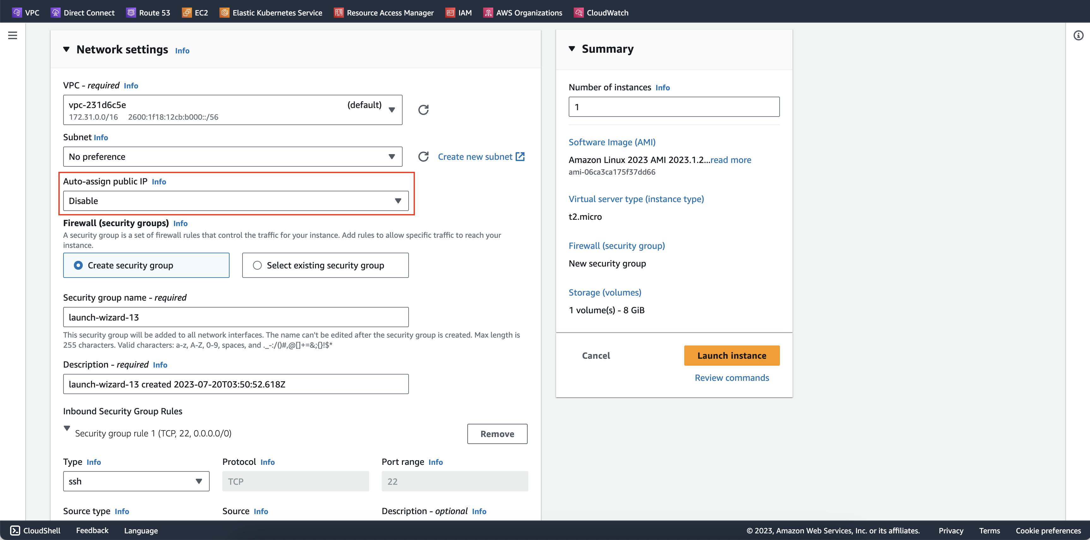Open CloudShell from the footer icon
1090x540 pixels.
[x=15, y=530]
